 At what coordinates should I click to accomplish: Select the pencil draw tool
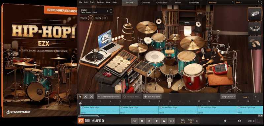(x=86, y=97)
